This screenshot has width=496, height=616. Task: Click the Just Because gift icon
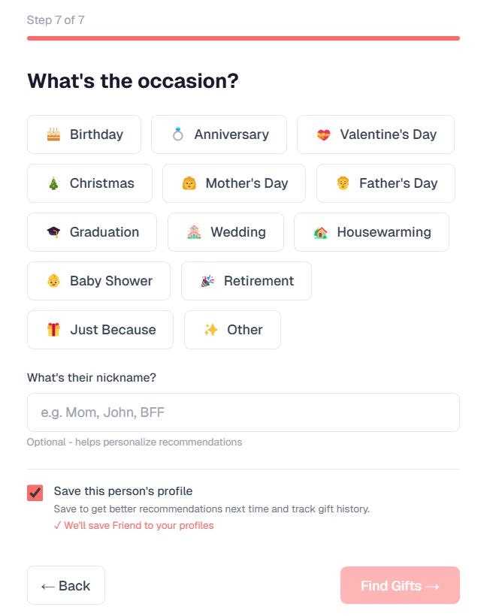(x=53, y=330)
